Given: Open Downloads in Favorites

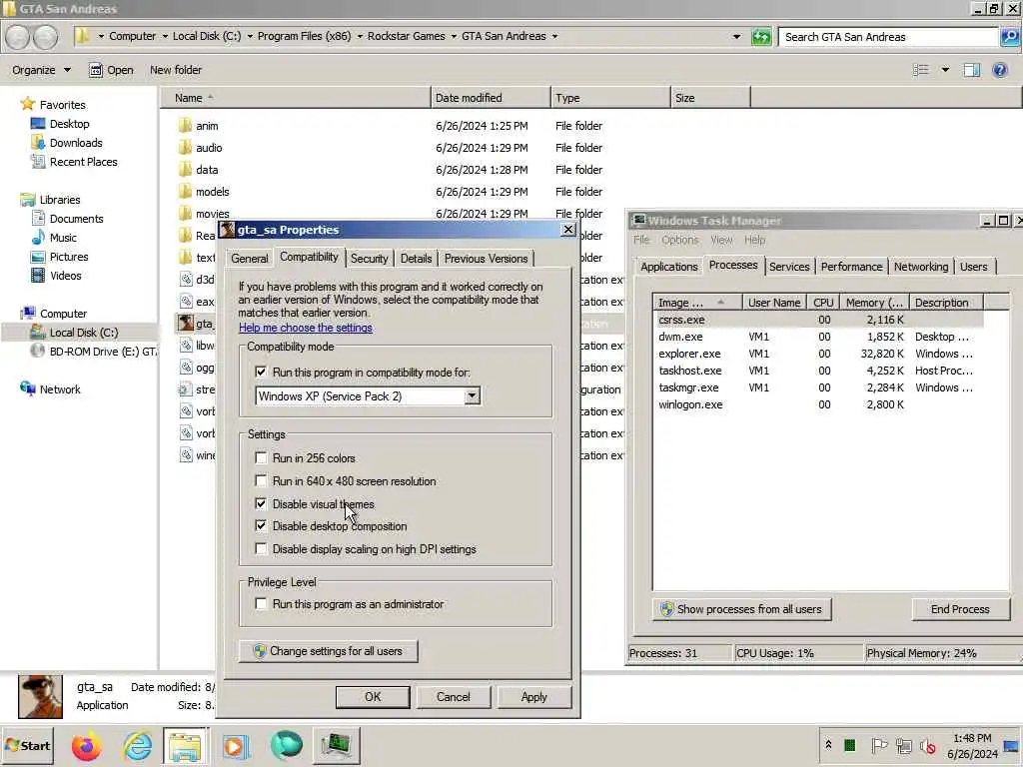Looking at the screenshot, I should coord(76,142).
